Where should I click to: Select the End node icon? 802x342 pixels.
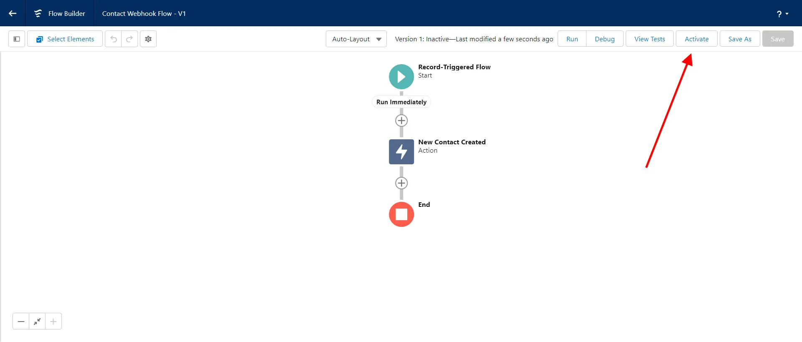click(x=401, y=214)
